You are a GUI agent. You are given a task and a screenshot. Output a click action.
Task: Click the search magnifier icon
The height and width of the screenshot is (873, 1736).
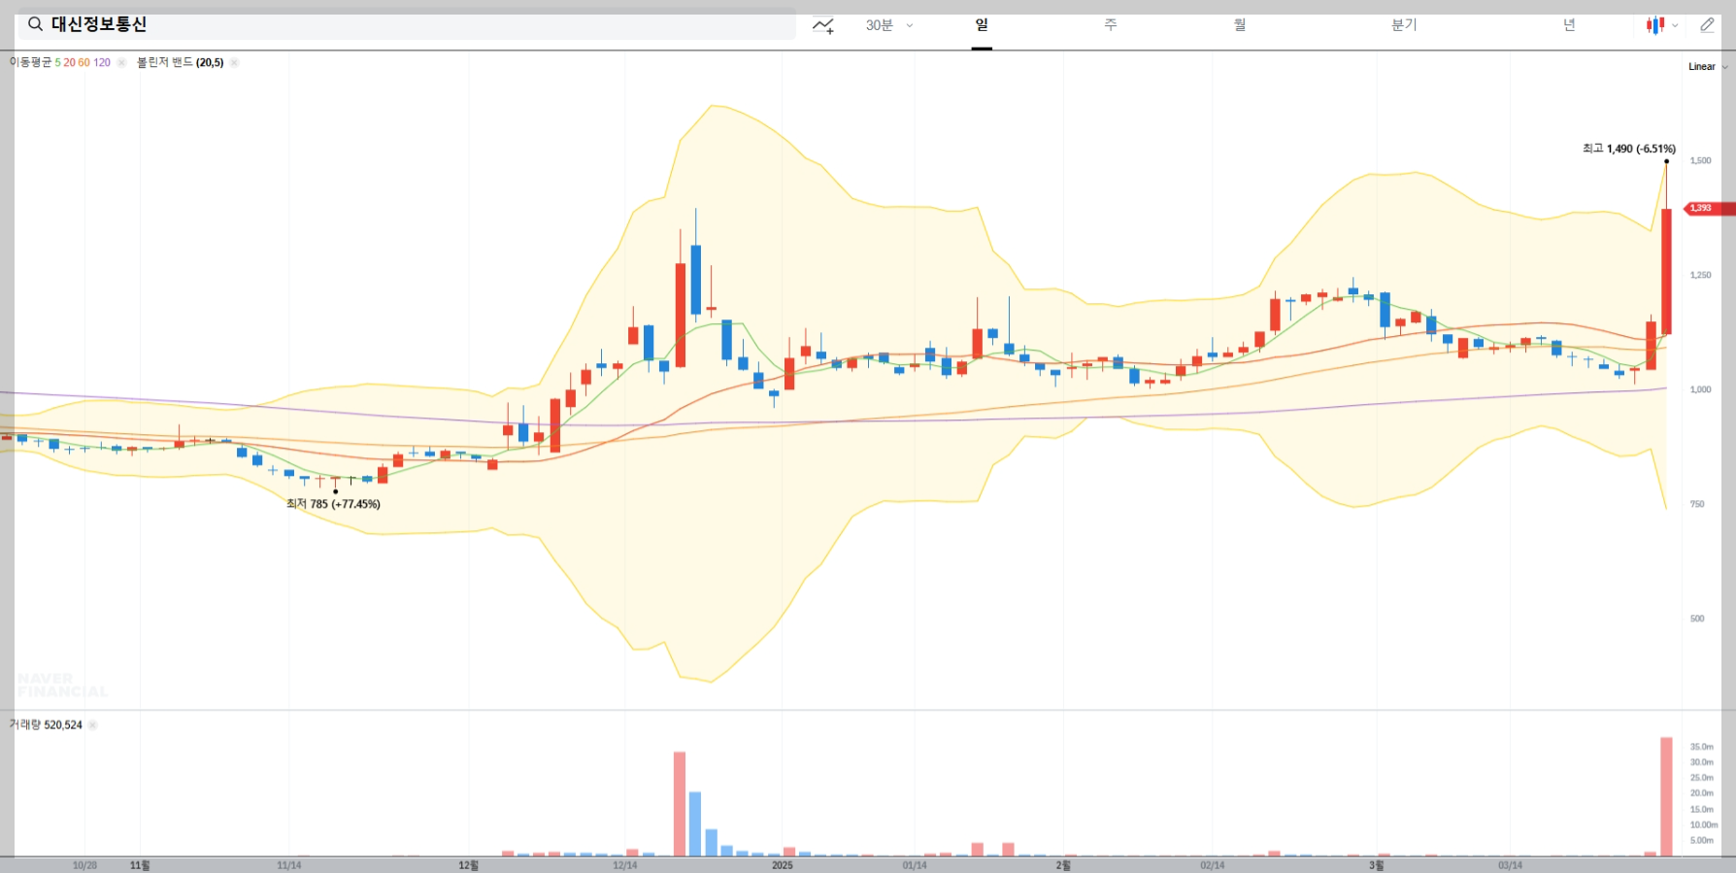(35, 24)
